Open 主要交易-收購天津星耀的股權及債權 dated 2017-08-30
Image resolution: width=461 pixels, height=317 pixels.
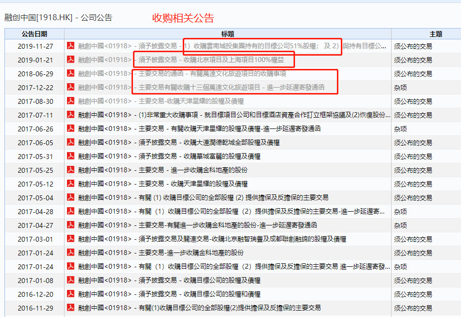click(x=161, y=101)
